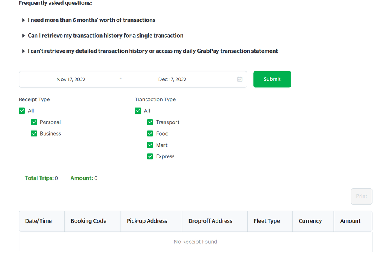Expand 'I need more than 6 months' FAQ
This screenshot has height=256, width=375.
pyautogui.click(x=91, y=20)
